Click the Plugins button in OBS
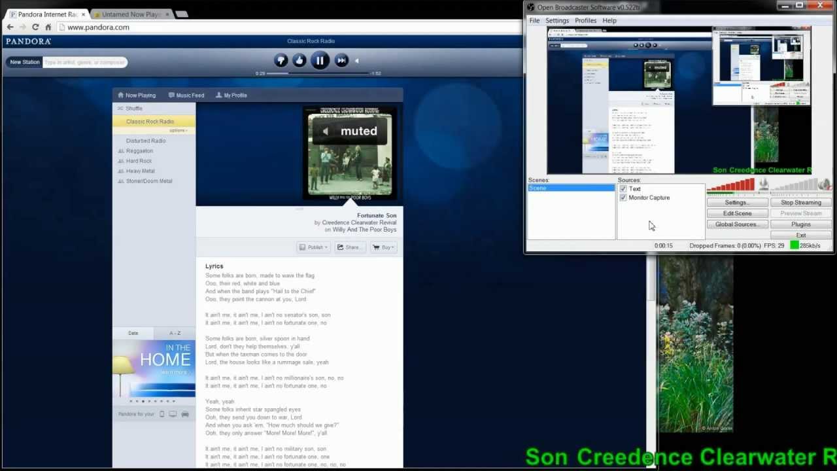The width and height of the screenshot is (837, 471). [800, 224]
